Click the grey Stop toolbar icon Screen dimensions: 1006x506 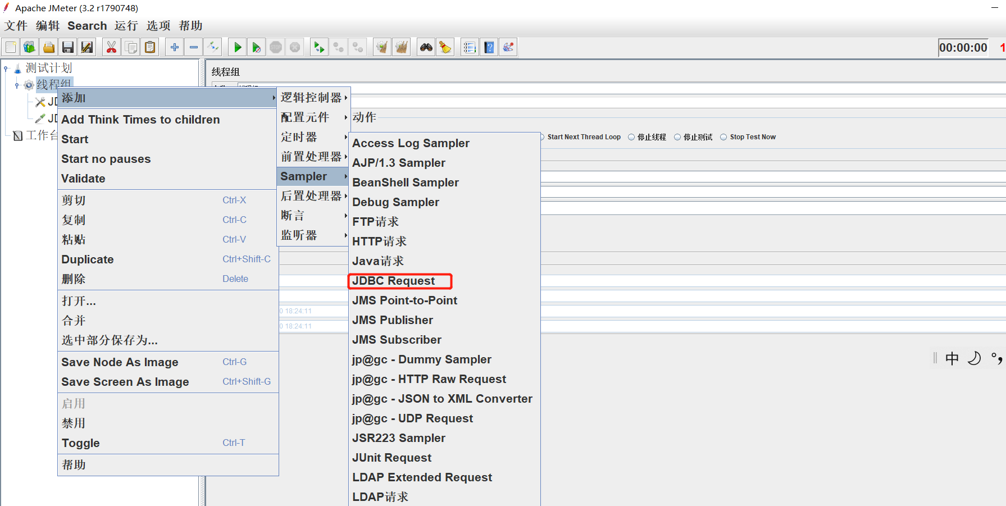(276, 47)
